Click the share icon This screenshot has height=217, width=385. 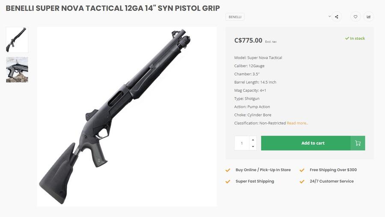(x=337, y=17)
